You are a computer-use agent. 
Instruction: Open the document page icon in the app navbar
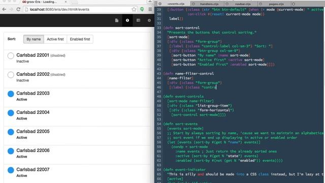117,20
